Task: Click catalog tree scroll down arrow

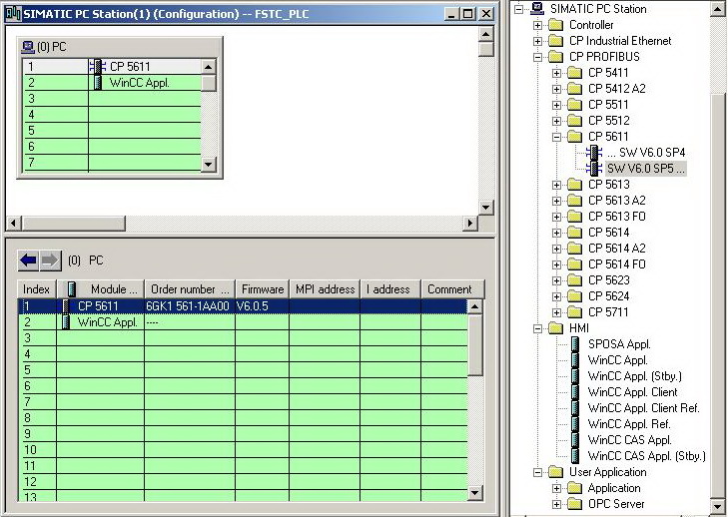Action: pos(718,506)
